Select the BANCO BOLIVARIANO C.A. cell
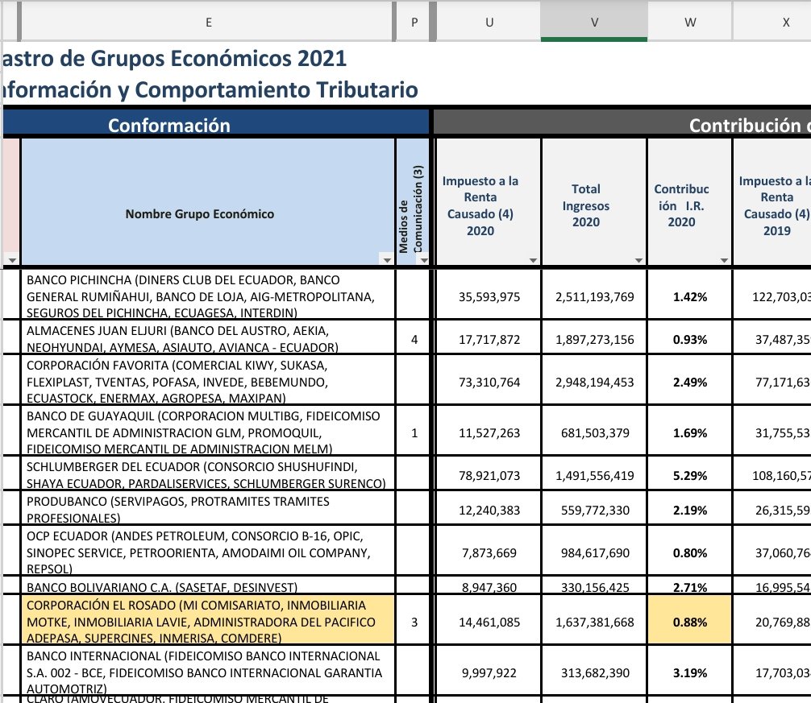This screenshot has height=703, width=811. (x=208, y=586)
